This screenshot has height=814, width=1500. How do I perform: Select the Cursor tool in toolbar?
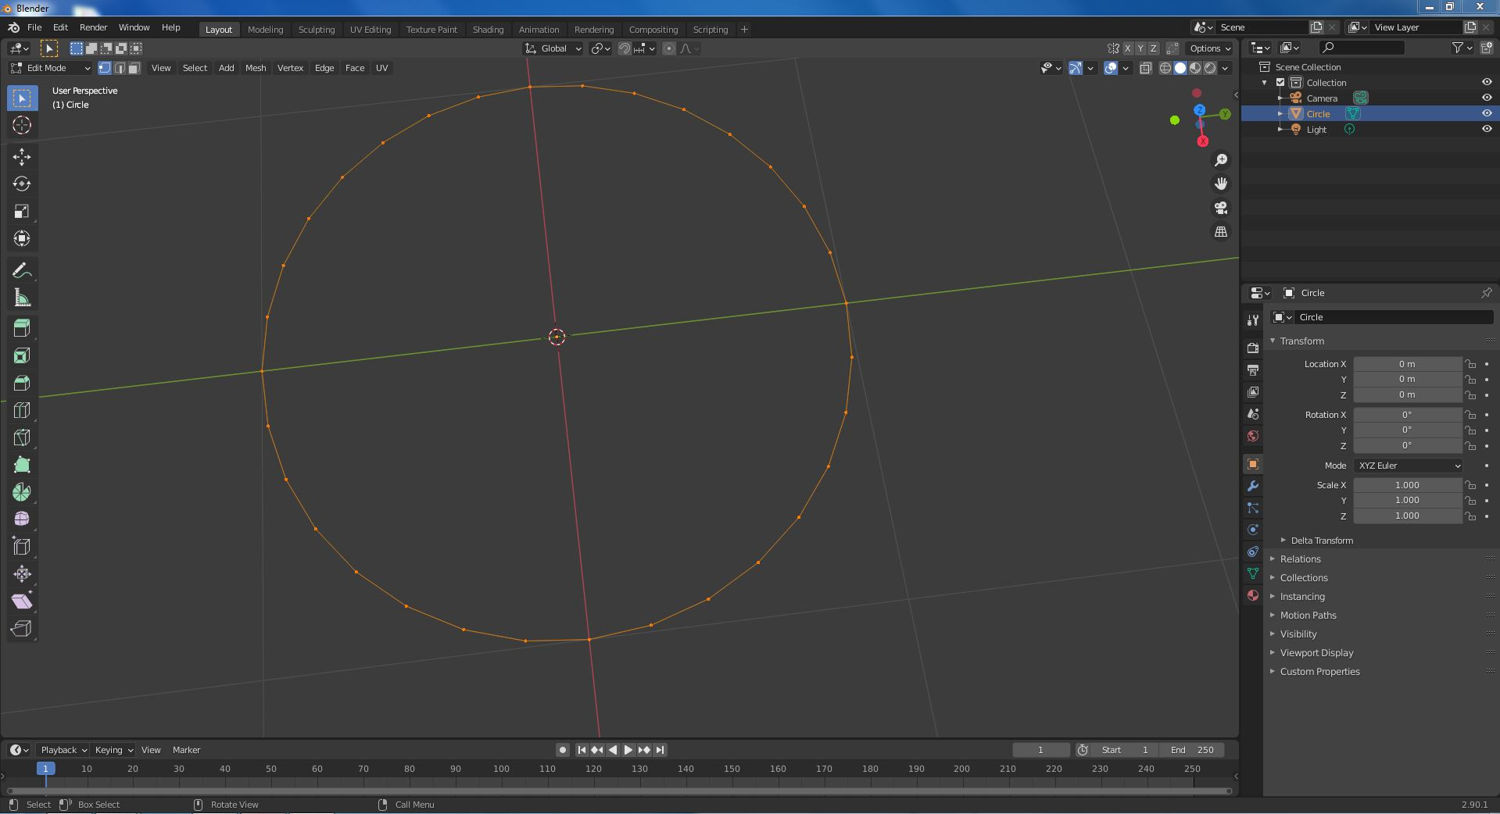click(x=22, y=125)
